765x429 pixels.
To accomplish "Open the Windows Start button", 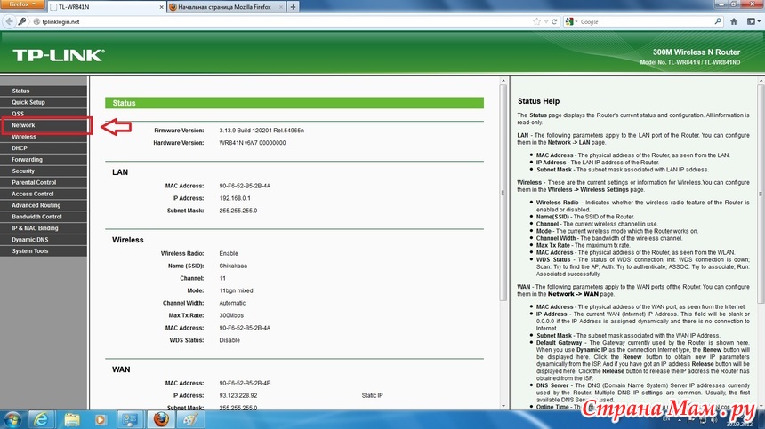I will pos(12,419).
